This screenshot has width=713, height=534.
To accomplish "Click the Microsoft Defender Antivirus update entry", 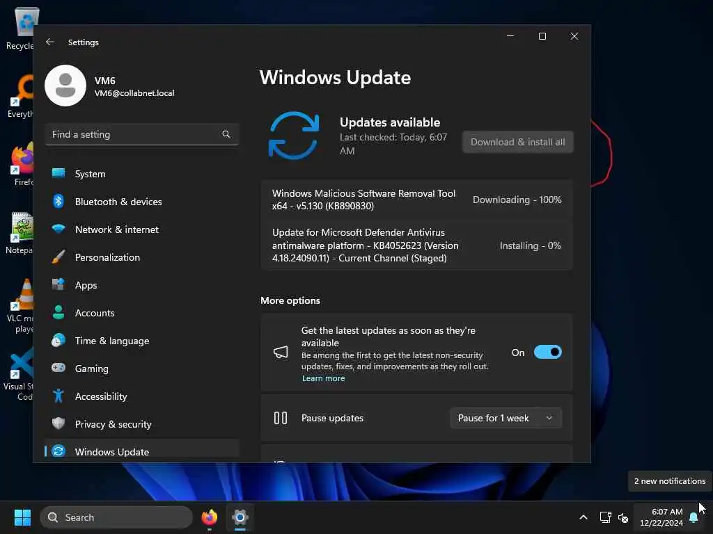I will click(416, 245).
